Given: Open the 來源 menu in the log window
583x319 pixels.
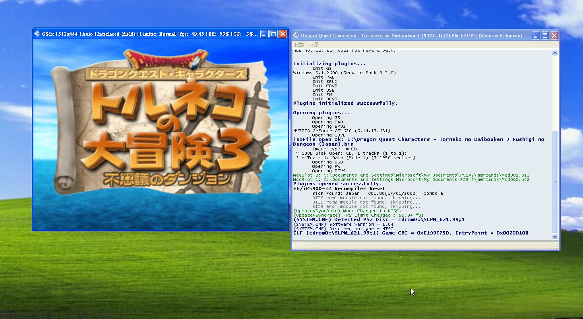Looking at the screenshot, I should pos(313,45).
